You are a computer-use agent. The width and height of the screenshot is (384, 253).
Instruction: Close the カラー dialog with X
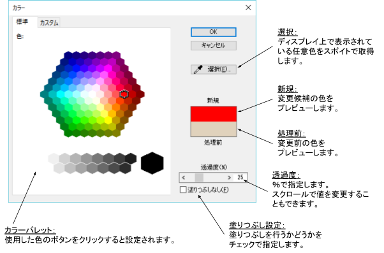tap(248, 8)
